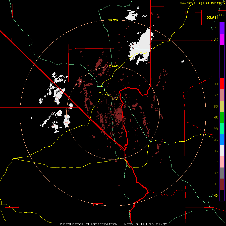Click the 5 JAN 26 date text

point(145,224)
